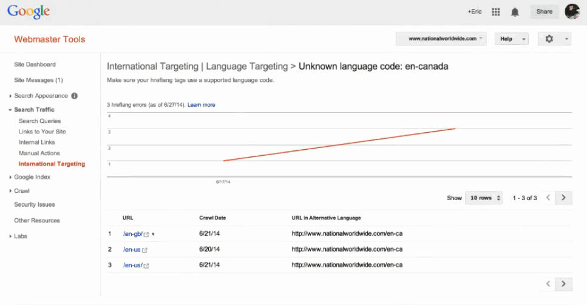Go to next page using top arrow
Screen dimensions: 587x305
(x=564, y=198)
